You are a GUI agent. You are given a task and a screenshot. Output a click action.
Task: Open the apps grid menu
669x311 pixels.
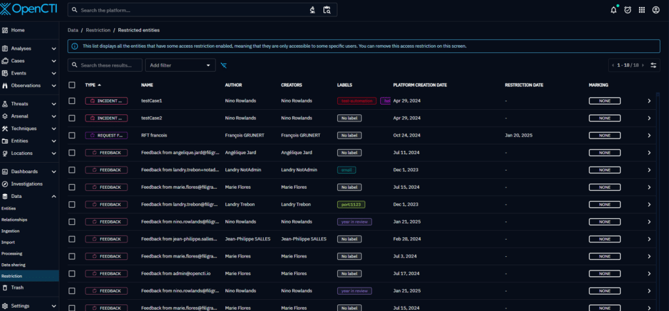pyautogui.click(x=642, y=10)
